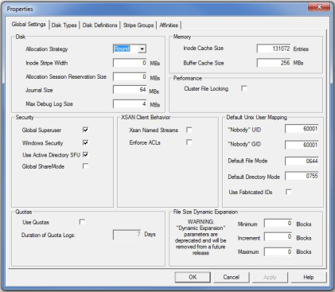
Task: Select the Journal Size input field
Action: (130, 90)
